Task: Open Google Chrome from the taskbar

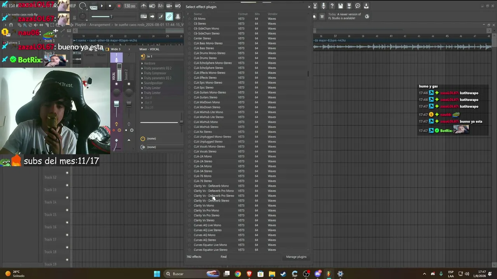Action: (x=238, y=274)
